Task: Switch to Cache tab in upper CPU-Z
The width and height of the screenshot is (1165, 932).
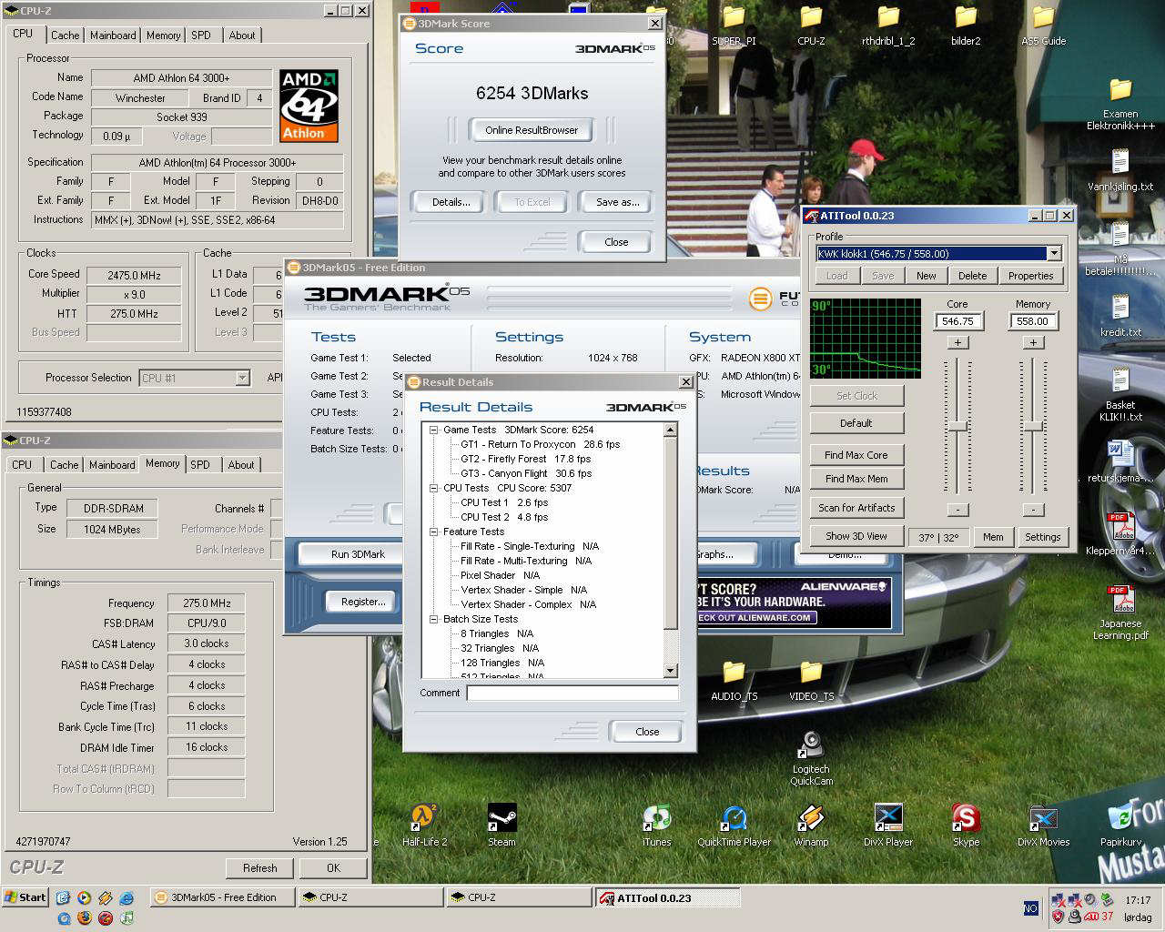Action: coord(65,35)
